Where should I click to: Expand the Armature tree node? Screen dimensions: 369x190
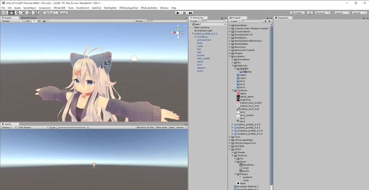click(x=196, y=37)
